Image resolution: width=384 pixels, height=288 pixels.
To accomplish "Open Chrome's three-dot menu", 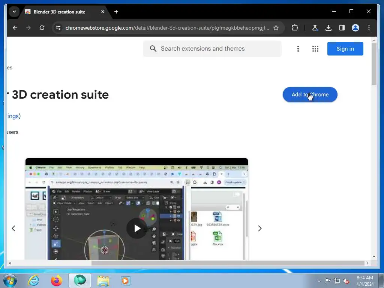I will [x=369, y=28].
